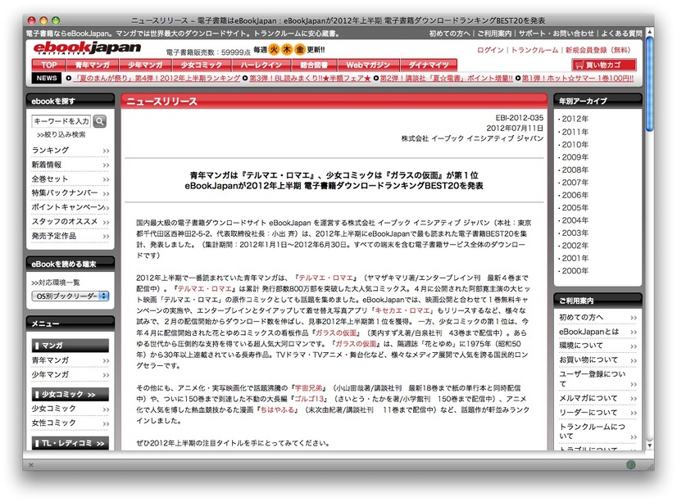
Task: Open the 買い物カゴ shopping cart
Action: pos(603,66)
